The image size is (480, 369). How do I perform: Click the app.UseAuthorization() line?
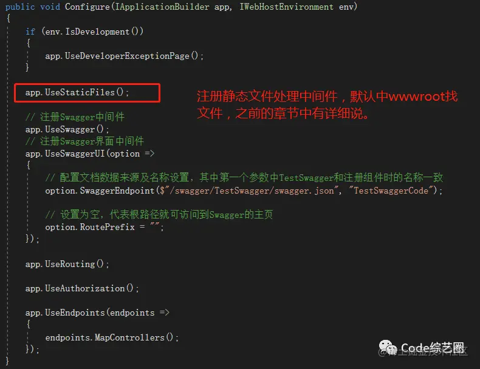82,288
